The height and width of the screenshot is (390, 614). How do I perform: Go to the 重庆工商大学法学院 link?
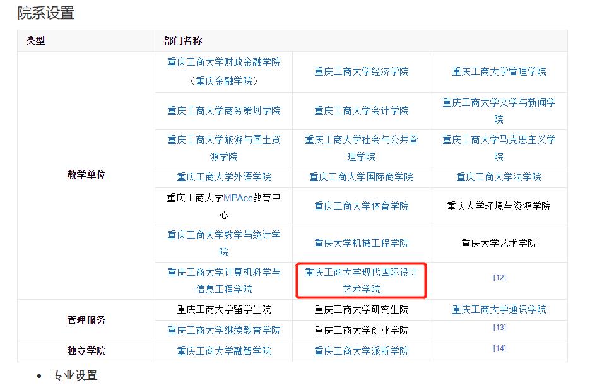(499, 177)
